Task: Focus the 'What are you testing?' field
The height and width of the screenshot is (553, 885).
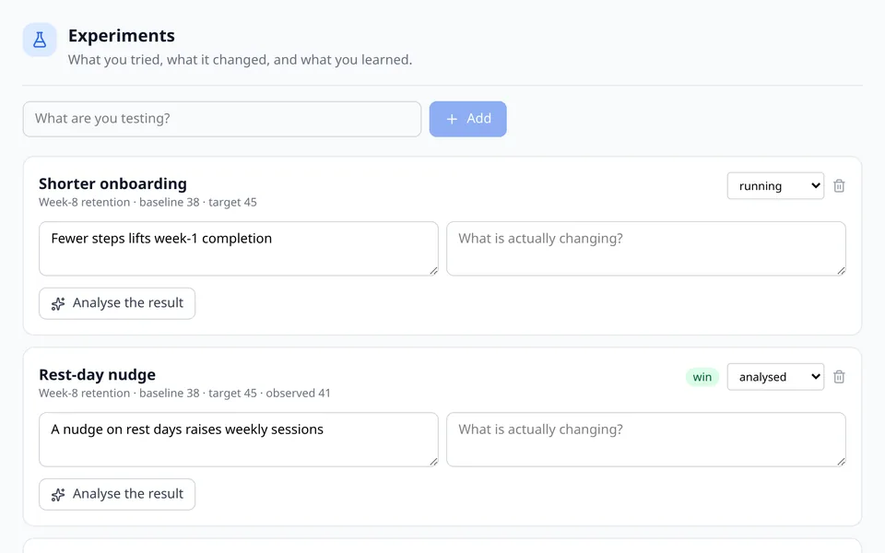Action: [222, 119]
